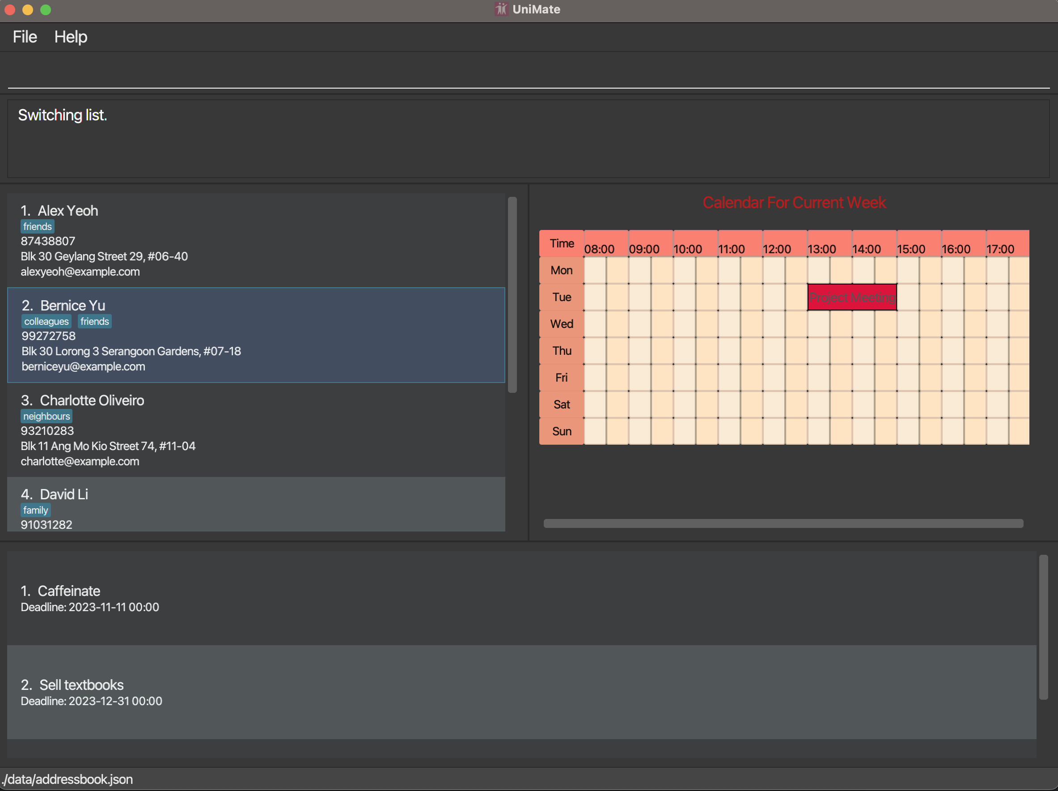Click address Blk 30 Lorong 3 Serangoon Gardens
1058x791 pixels.
click(x=131, y=351)
